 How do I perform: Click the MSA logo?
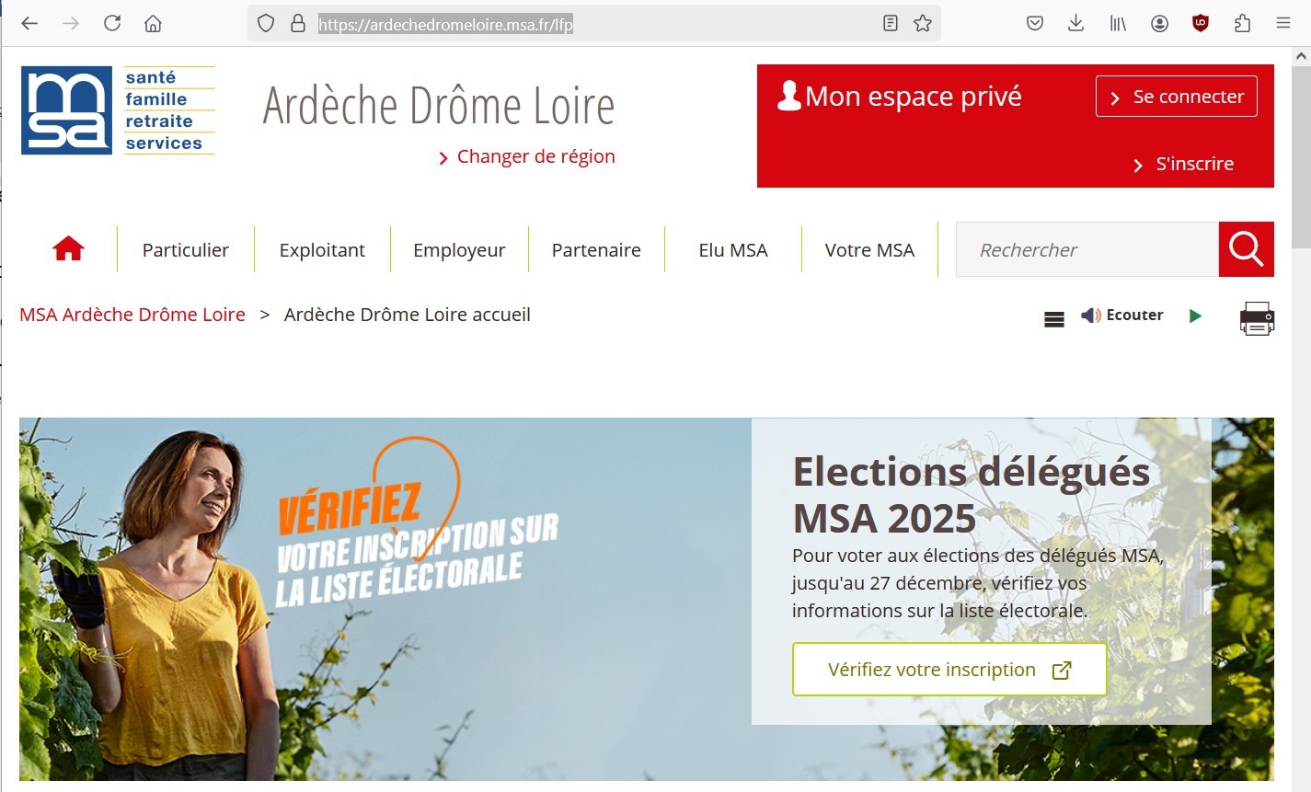coord(118,110)
